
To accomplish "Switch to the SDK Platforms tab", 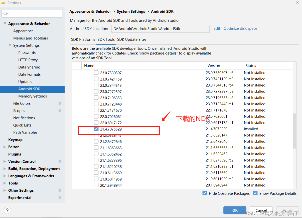I will pyautogui.click(x=83, y=39).
